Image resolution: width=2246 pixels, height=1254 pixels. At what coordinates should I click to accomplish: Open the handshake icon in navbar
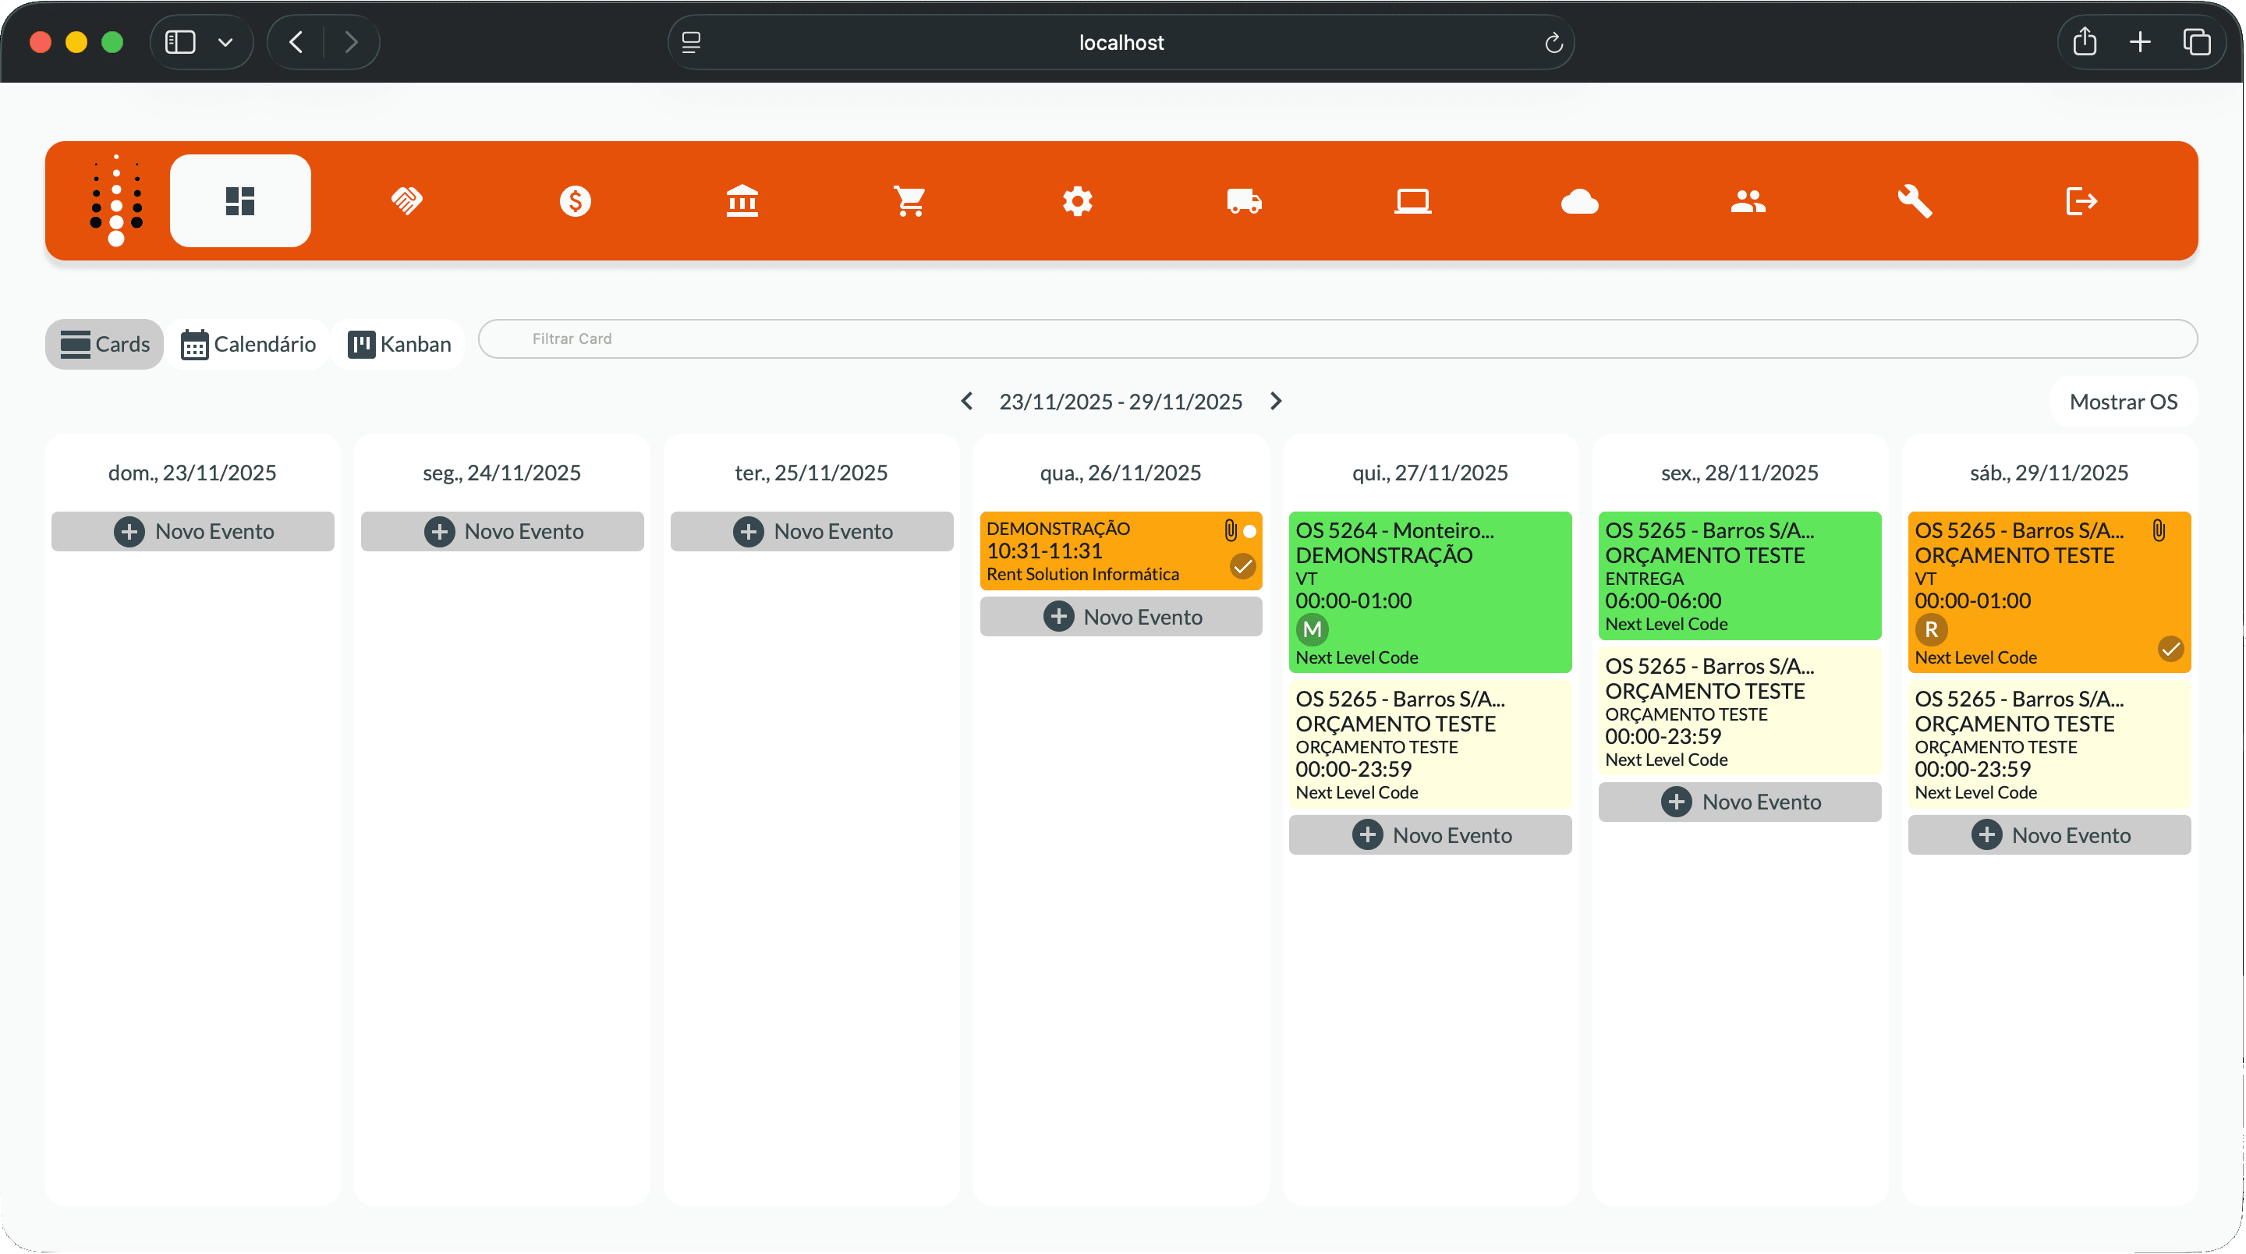pyautogui.click(x=407, y=201)
